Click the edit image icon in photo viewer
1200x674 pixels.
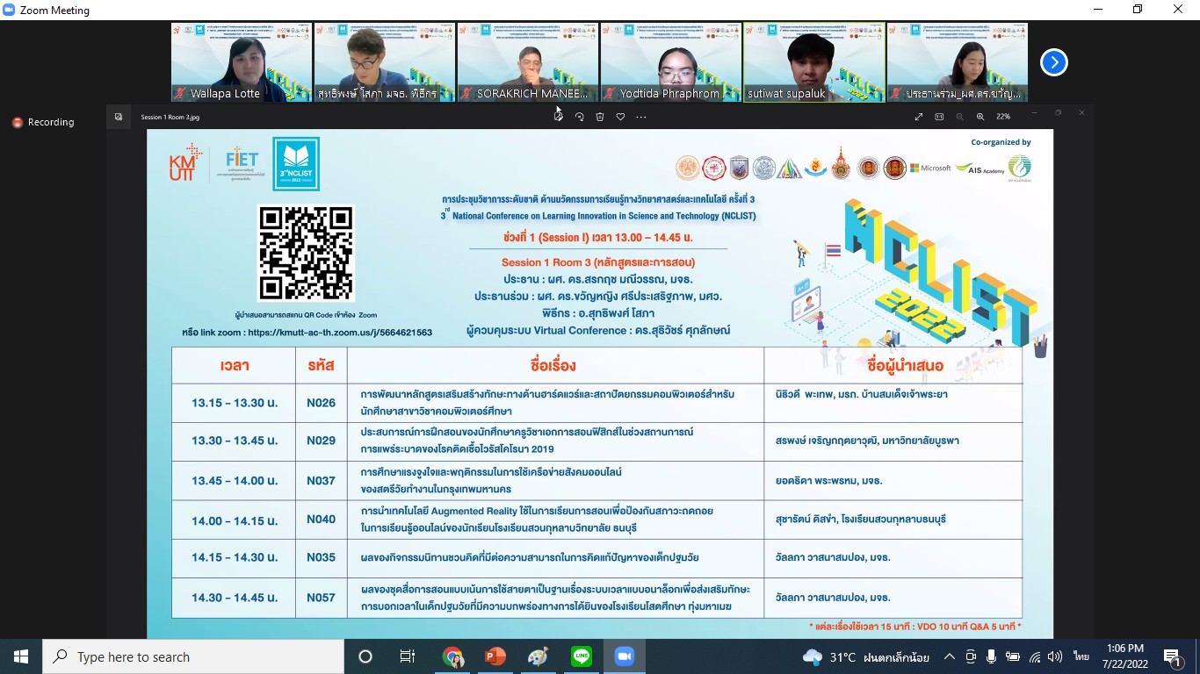point(558,117)
